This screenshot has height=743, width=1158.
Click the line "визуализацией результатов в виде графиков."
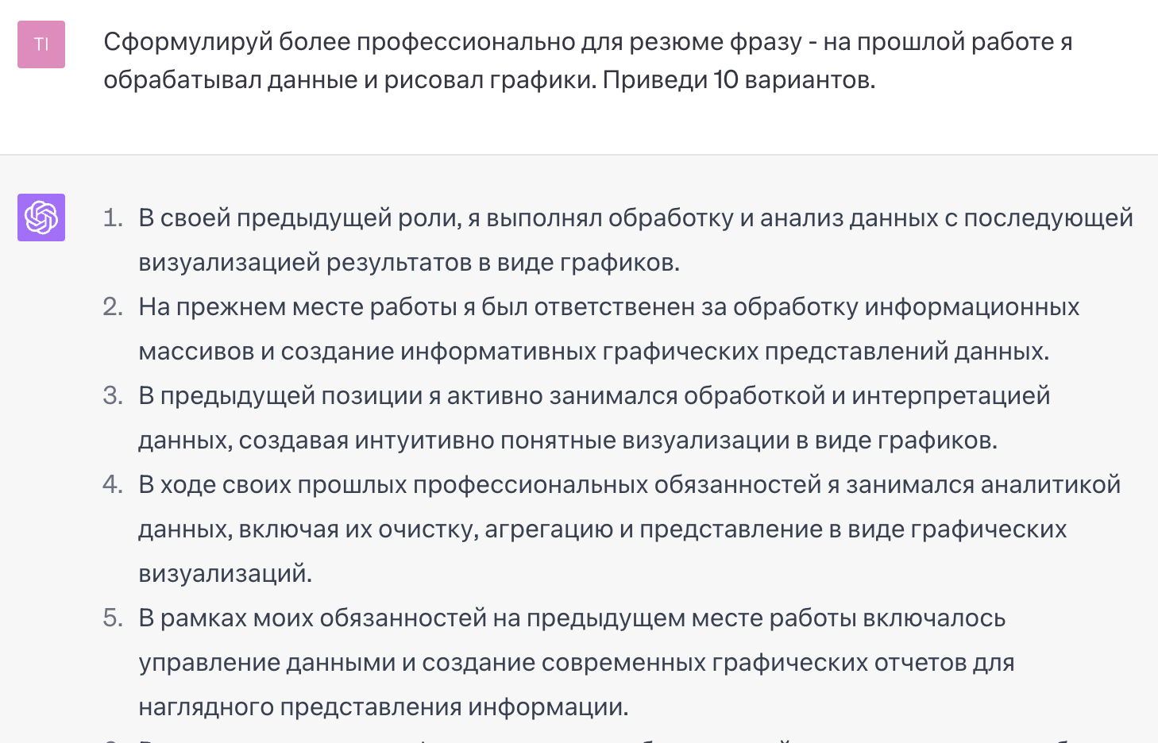[409, 263]
